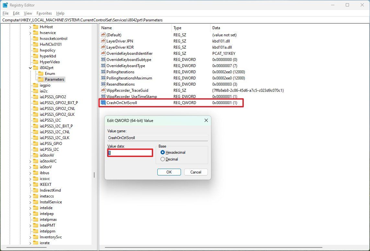Viewport: 370px width, 251px height.
Task: Open the Help menu
Action: click(60, 13)
